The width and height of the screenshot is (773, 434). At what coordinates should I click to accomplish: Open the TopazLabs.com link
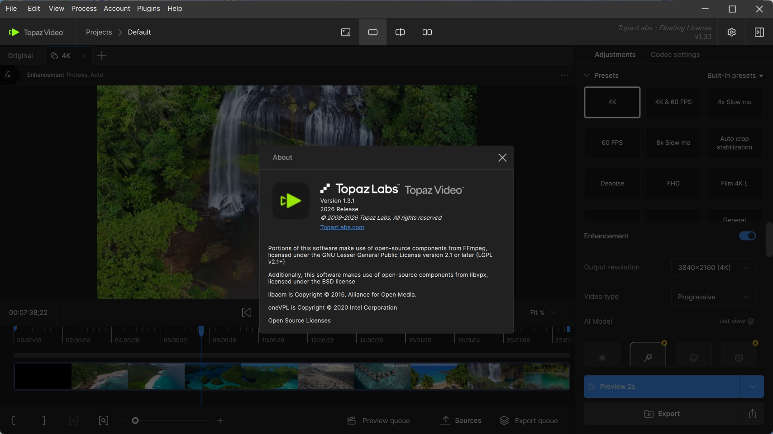pos(342,227)
